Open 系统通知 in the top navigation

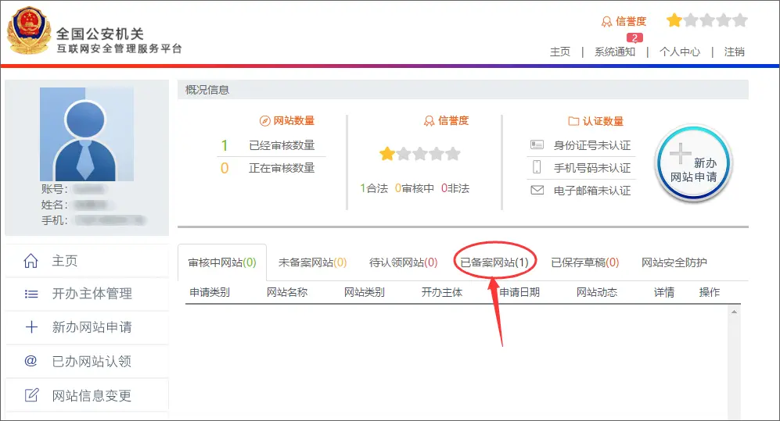point(615,52)
